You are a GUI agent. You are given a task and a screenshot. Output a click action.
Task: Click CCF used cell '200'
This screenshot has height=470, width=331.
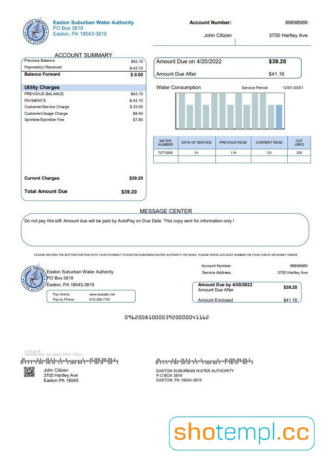[299, 153]
